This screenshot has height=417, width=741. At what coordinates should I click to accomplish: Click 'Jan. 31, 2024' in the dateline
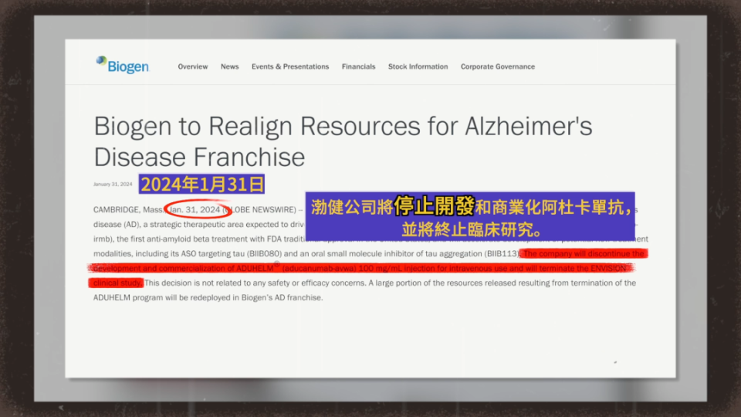pos(195,209)
